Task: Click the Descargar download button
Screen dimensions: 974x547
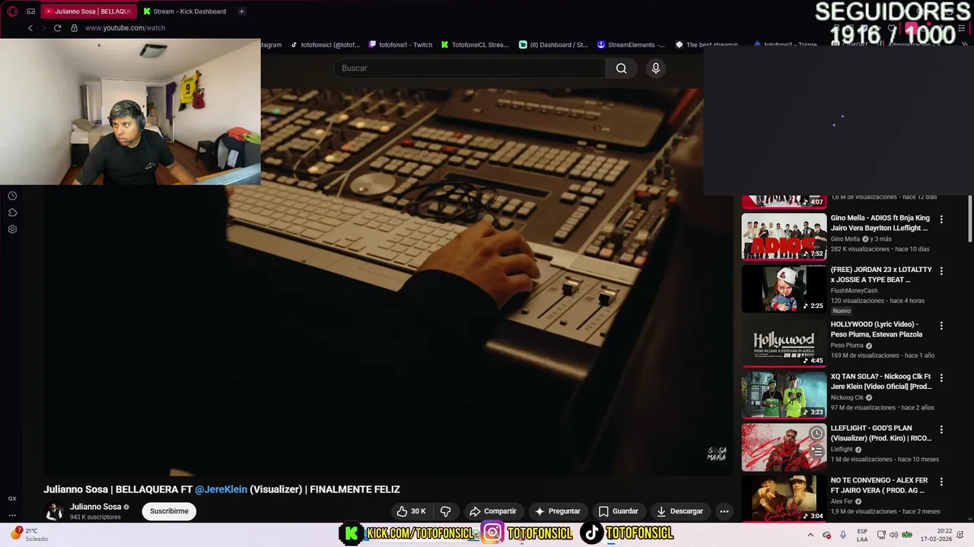Action: tap(680, 511)
